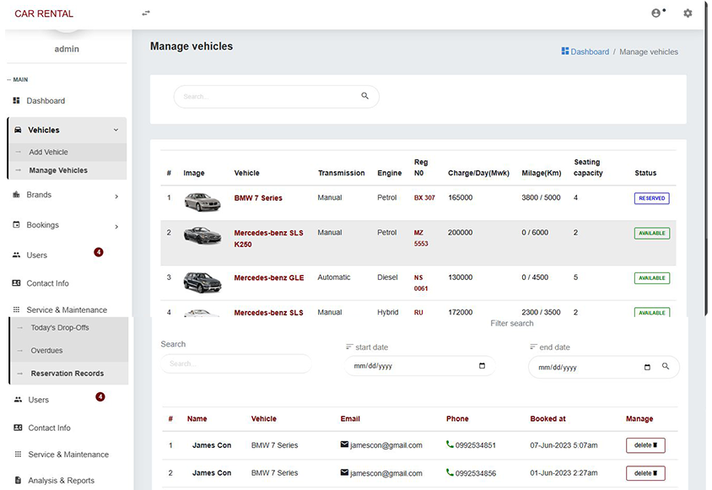Expand the Bookings submenu chevron

pyautogui.click(x=116, y=226)
